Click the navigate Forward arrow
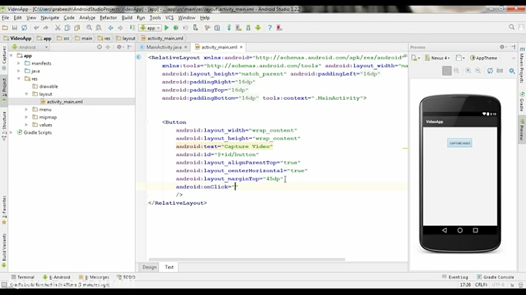The width and height of the screenshot is (526, 295). (120, 28)
